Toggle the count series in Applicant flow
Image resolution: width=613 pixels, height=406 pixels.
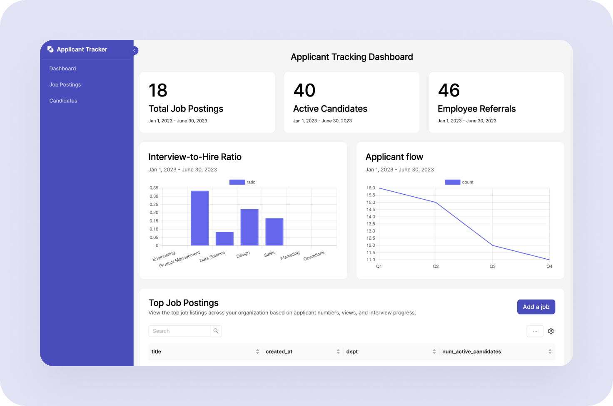[459, 182]
